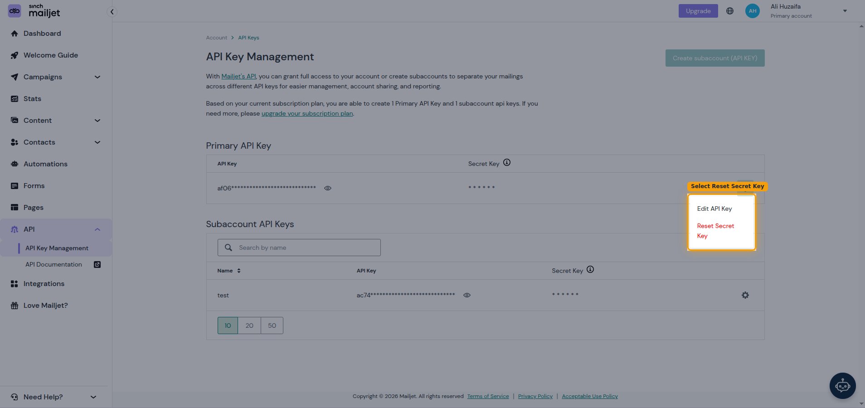This screenshot has height=408, width=865.
Task: Click the Dashboard home icon
Action: coord(15,34)
